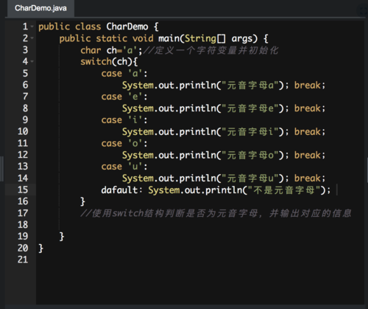
Task: Click case 'i' label on line 9
Action: click(x=124, y=120)
